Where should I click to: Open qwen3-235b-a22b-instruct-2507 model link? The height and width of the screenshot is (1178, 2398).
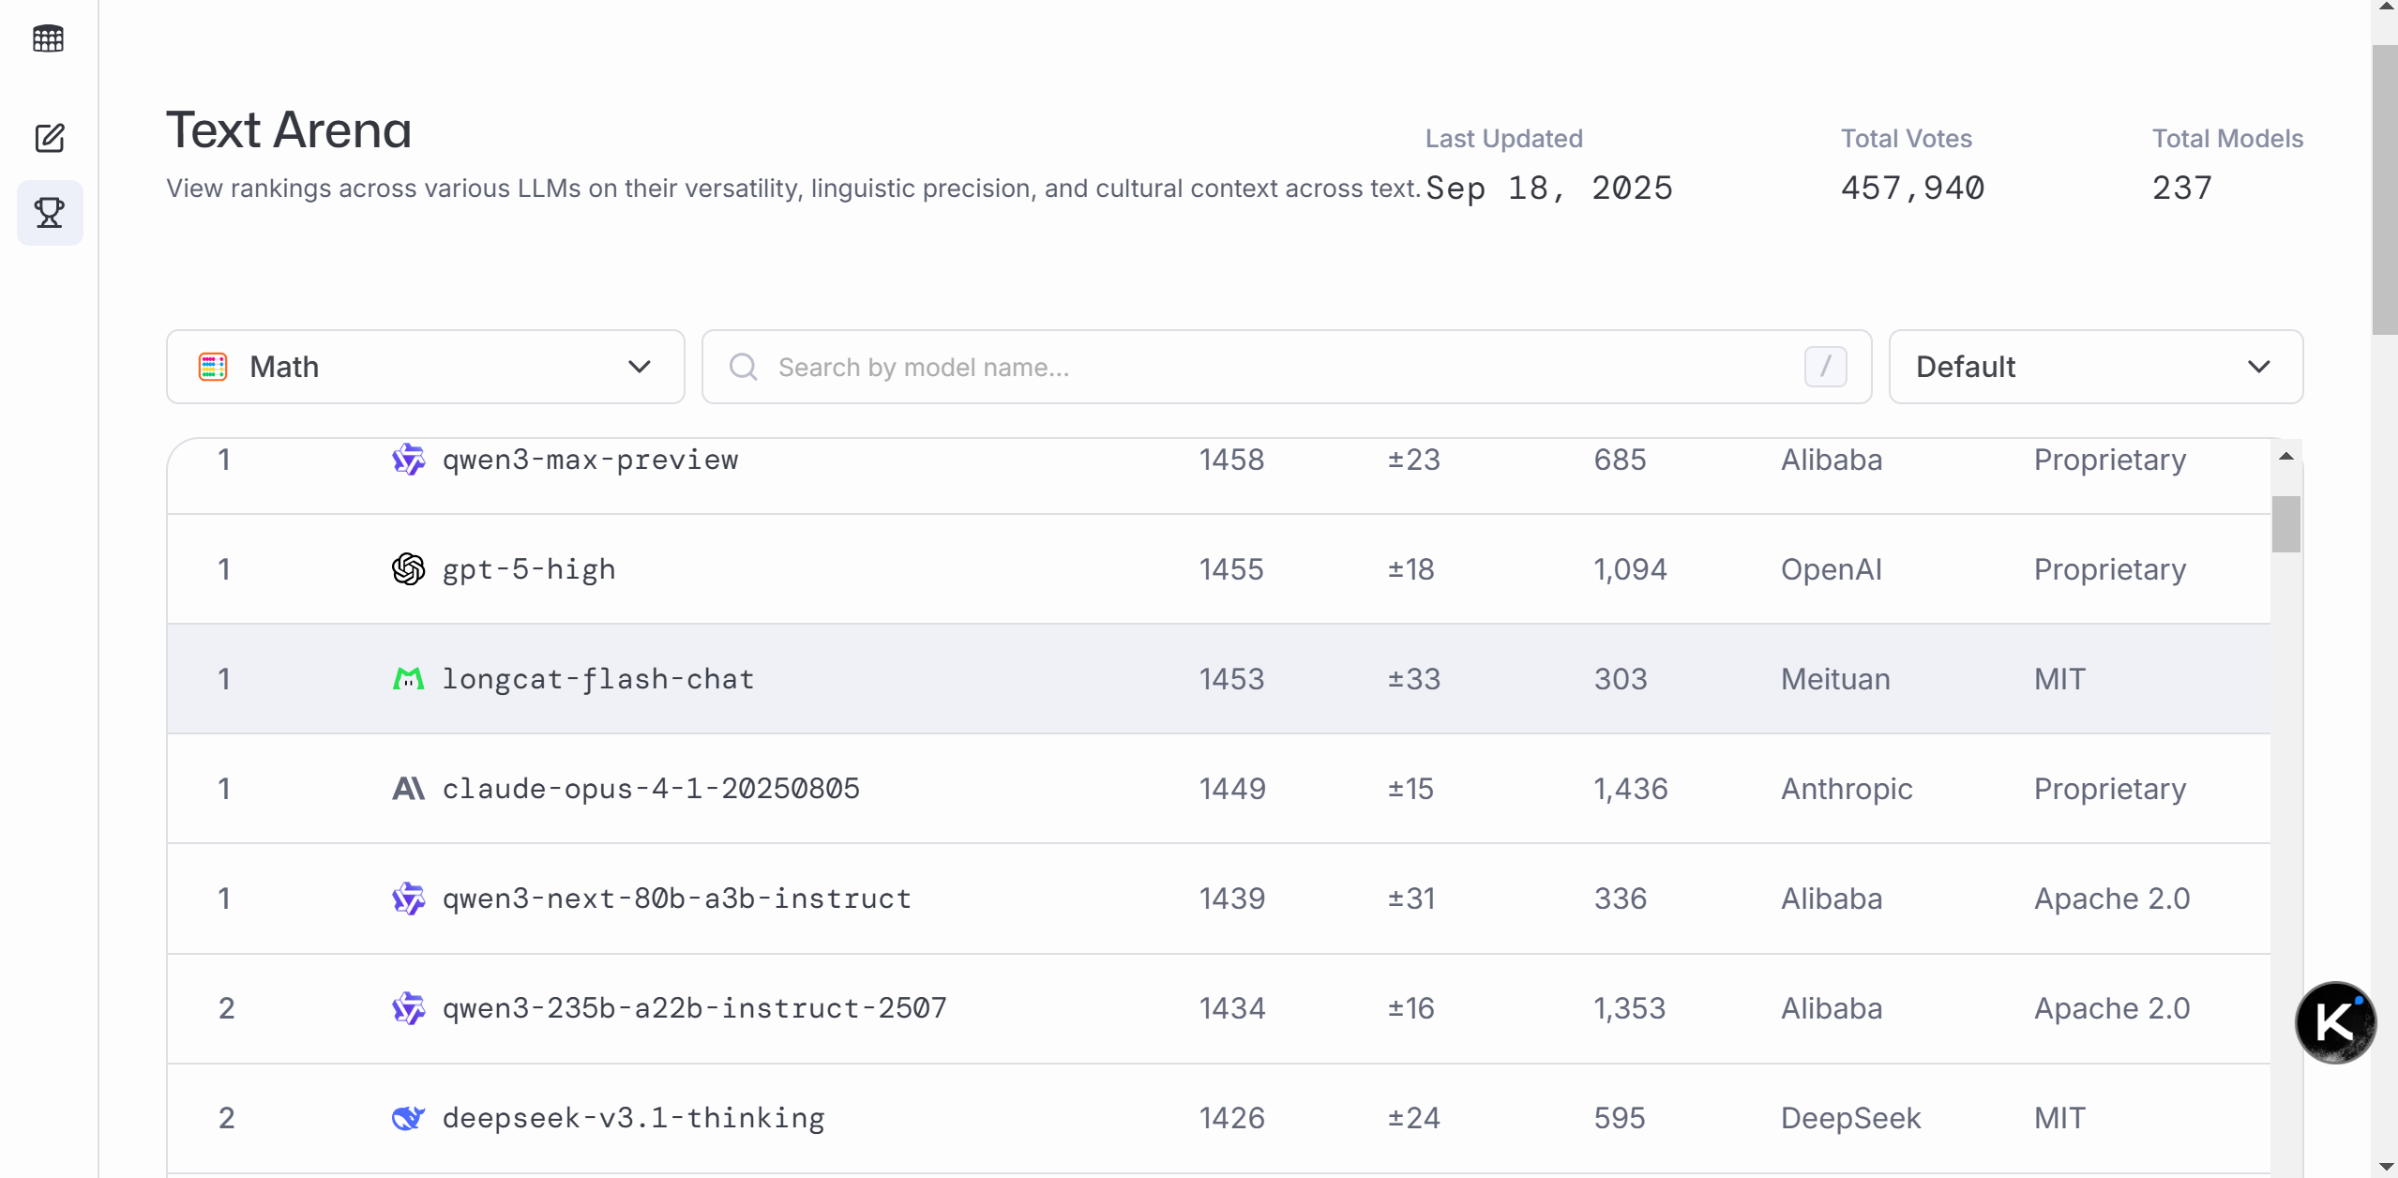(694, 1008)
